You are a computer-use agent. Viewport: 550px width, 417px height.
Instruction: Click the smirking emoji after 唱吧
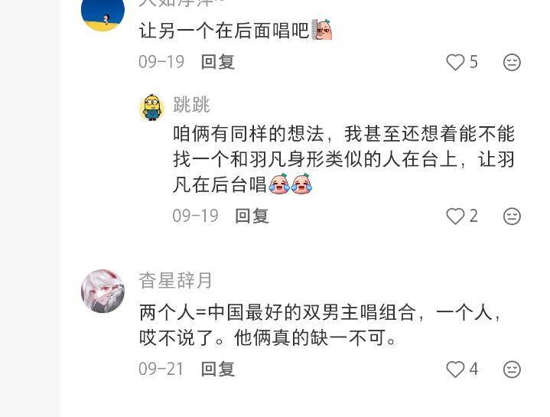click(x=321, y=30)
